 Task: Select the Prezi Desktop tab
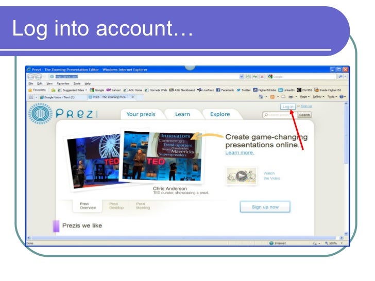[x=116, y=206]
